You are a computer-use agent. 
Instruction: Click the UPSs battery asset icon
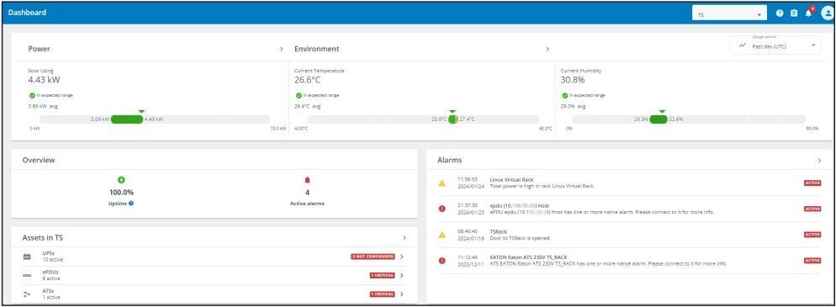pos(27,257)
